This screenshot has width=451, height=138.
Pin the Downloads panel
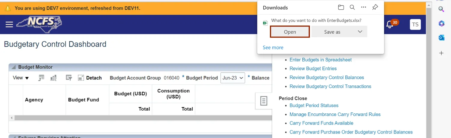click(375, 8)
